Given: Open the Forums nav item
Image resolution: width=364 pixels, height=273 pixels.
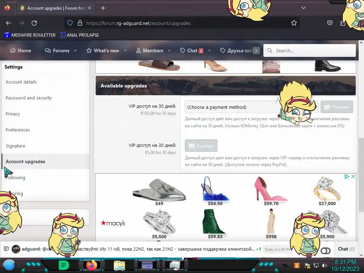Looking at the screenshot, I should pyautogui.click(x=57, y=50).
